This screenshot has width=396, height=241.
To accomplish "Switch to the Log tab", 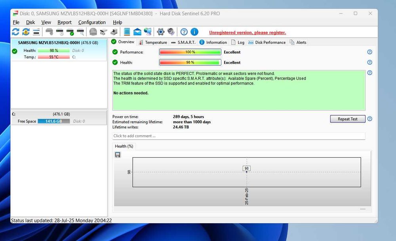I will (x=238, y=42).
